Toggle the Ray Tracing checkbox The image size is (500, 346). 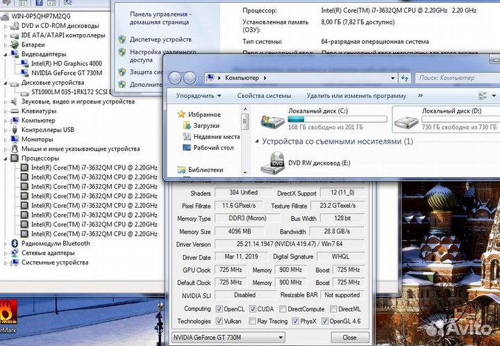click(x=252, y=321)
